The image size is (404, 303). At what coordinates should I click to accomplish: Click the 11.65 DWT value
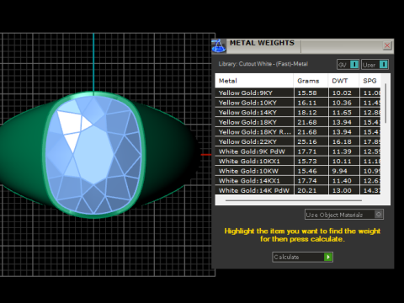pyautogui.click(x=342, y=113)
